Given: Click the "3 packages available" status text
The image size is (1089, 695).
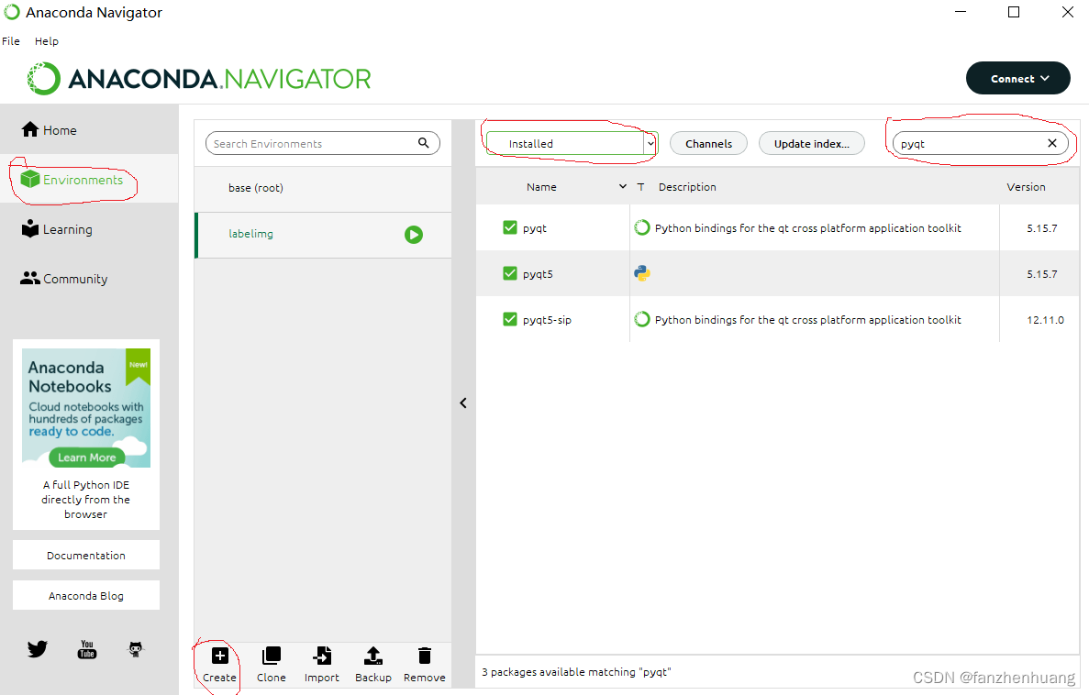Looking at the screenshot, I should [576, 672].
